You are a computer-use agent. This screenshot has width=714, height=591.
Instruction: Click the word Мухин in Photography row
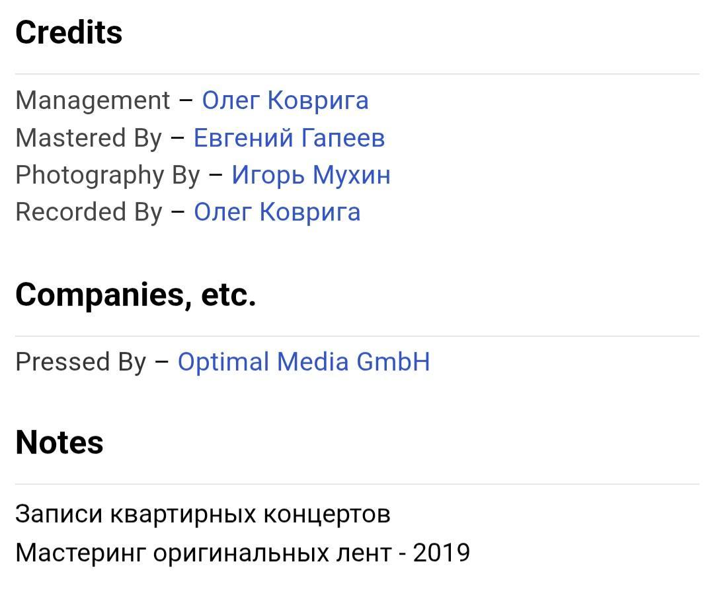coord(352,175)
